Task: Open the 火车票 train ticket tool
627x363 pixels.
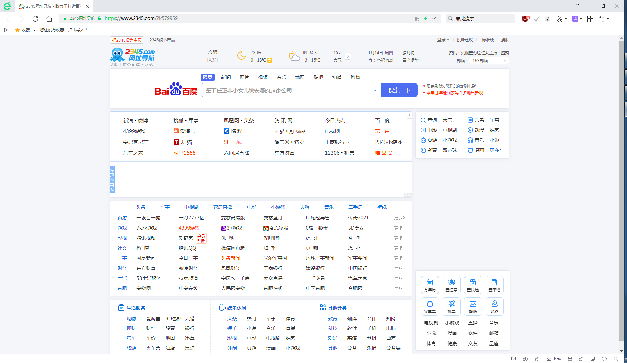Action: coord(430,307)
